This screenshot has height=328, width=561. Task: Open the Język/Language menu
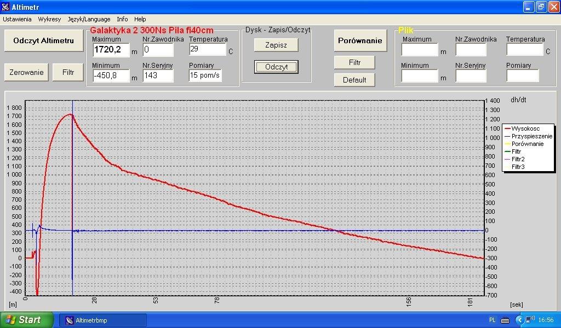(x=89, y=19)
